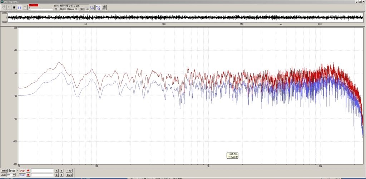The height and width of the screenshot is (179, 366).
Task: Click the FFT sample size info text
Action: coord(66,9)
